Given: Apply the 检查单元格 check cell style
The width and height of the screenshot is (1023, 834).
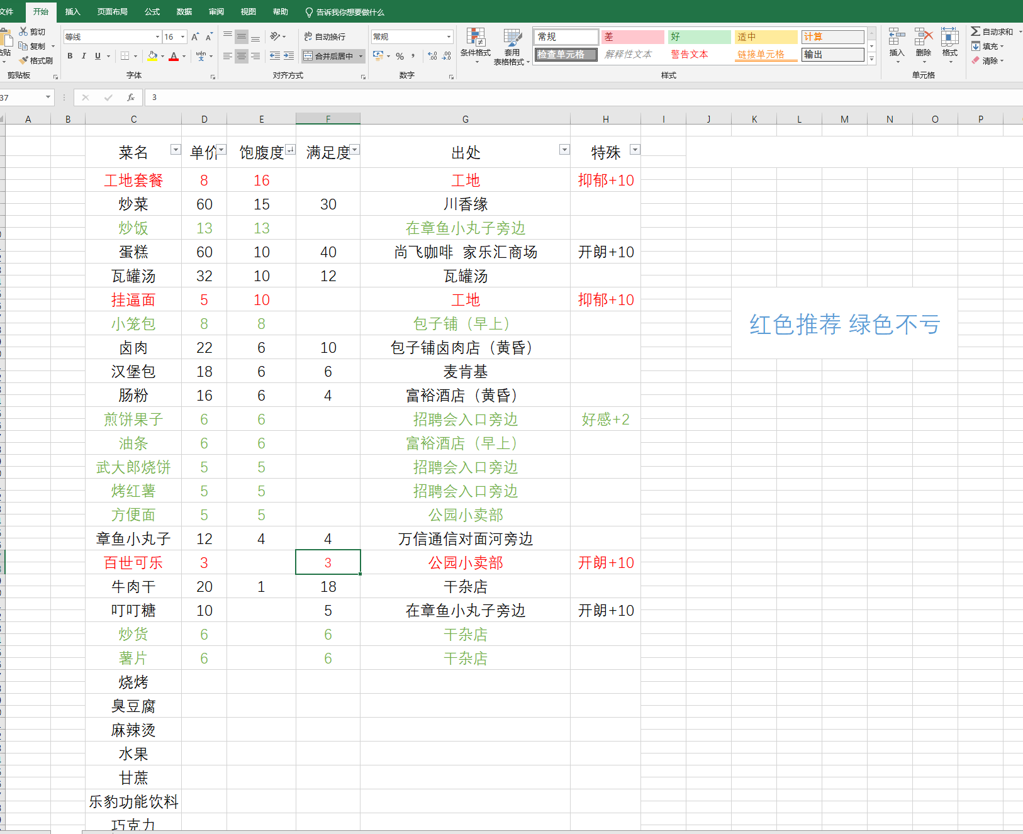Looking at the screenshot, I should pos(566,55).
